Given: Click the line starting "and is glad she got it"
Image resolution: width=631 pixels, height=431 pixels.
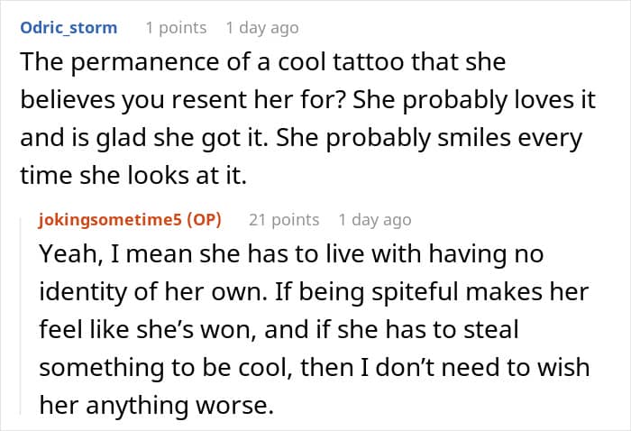Looking at the screenshot, I should click(x=297, y=138).
